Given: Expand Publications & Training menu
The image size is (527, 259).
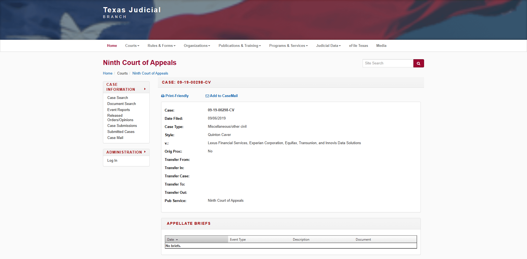Looking at the screenshot, I should coord(240,46).
